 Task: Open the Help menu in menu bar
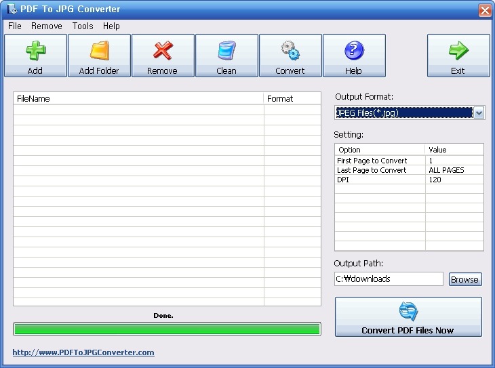point(111,26)
